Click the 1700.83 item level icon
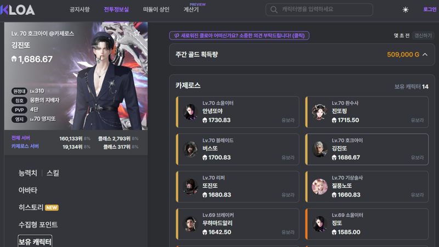Image resolution: width=439 pixels, height=247 pixels. point(205,158)
